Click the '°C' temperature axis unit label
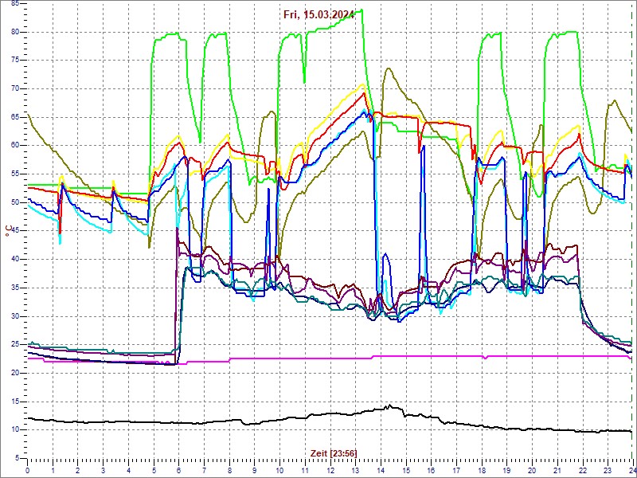The height and width of the screenshot is (478, 637). point(7,231)
